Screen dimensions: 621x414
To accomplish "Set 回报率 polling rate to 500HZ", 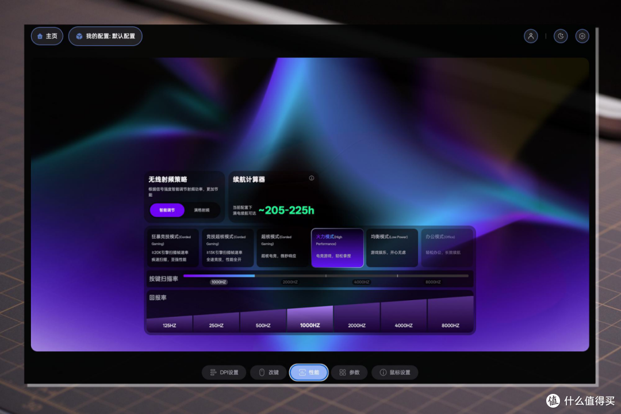I will (x=263, y=320).
